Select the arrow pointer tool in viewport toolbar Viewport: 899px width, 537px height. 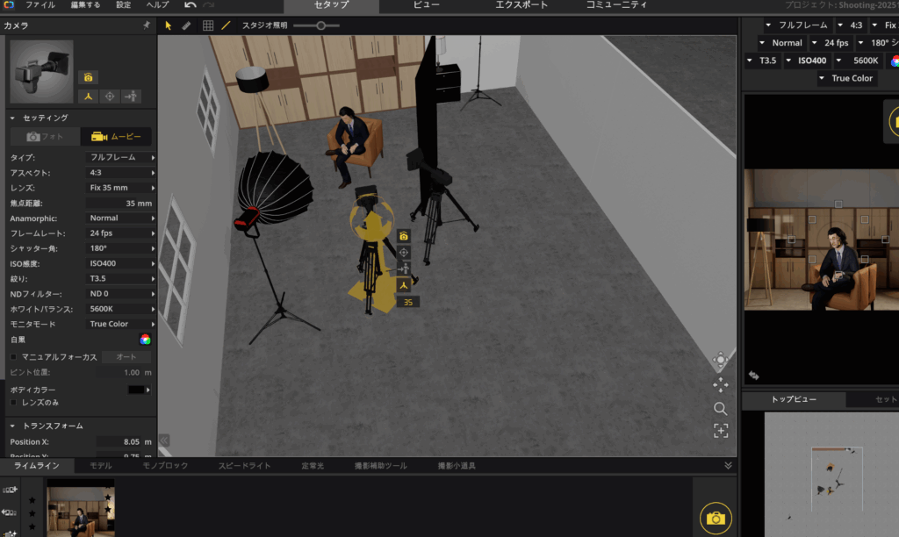(x=168, y=25)
